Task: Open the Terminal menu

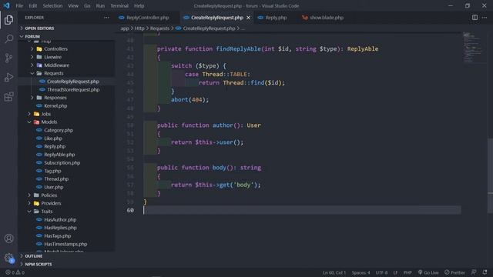Action: pyautogui.click(x=119, y=5)
